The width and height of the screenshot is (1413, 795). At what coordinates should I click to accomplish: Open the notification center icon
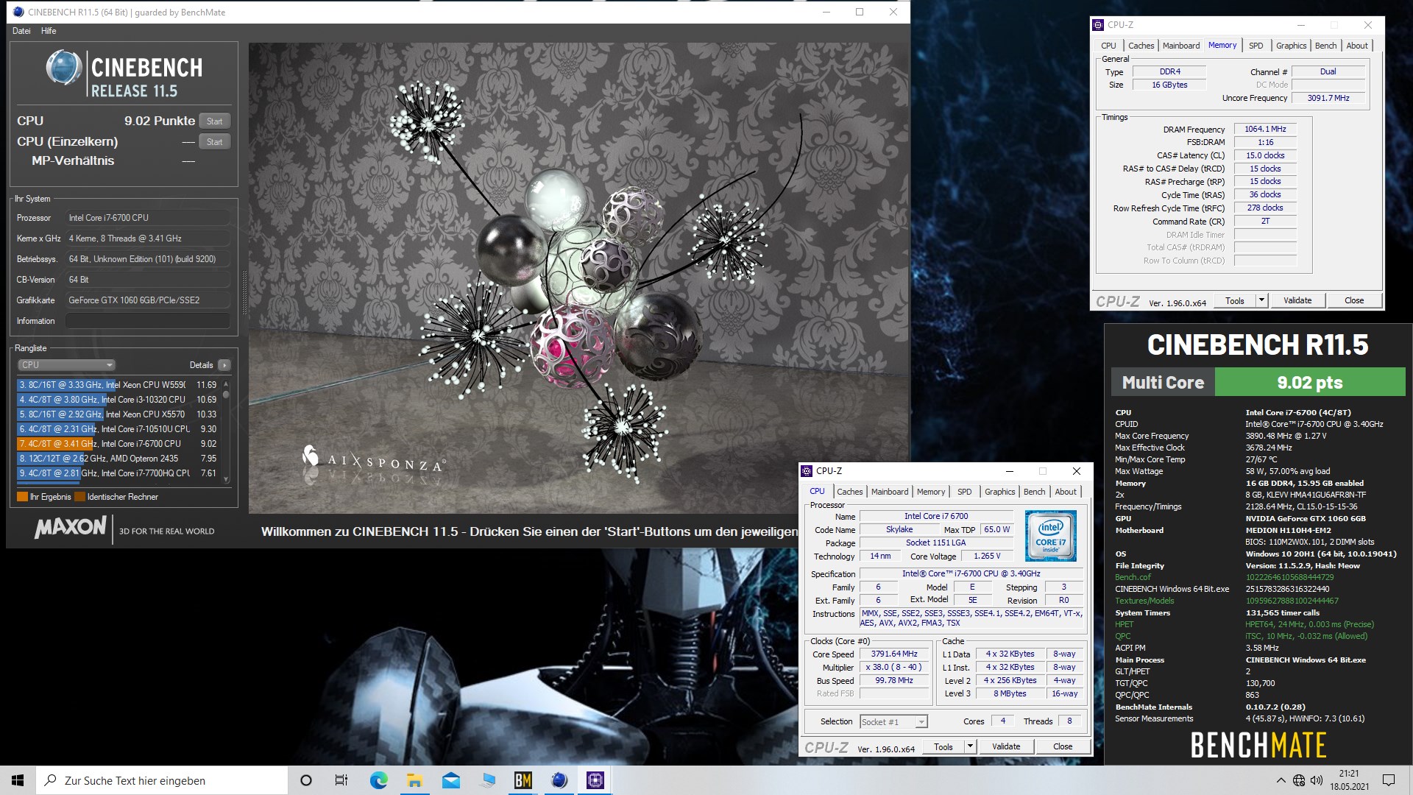tap(1389, 780)
